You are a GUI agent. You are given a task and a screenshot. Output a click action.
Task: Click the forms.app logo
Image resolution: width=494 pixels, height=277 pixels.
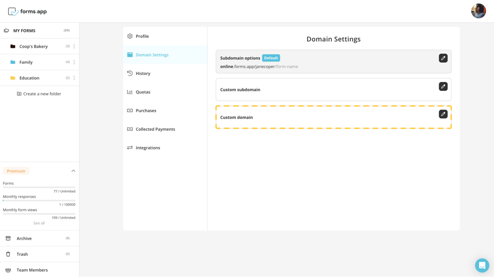click(x=27, y=11)
